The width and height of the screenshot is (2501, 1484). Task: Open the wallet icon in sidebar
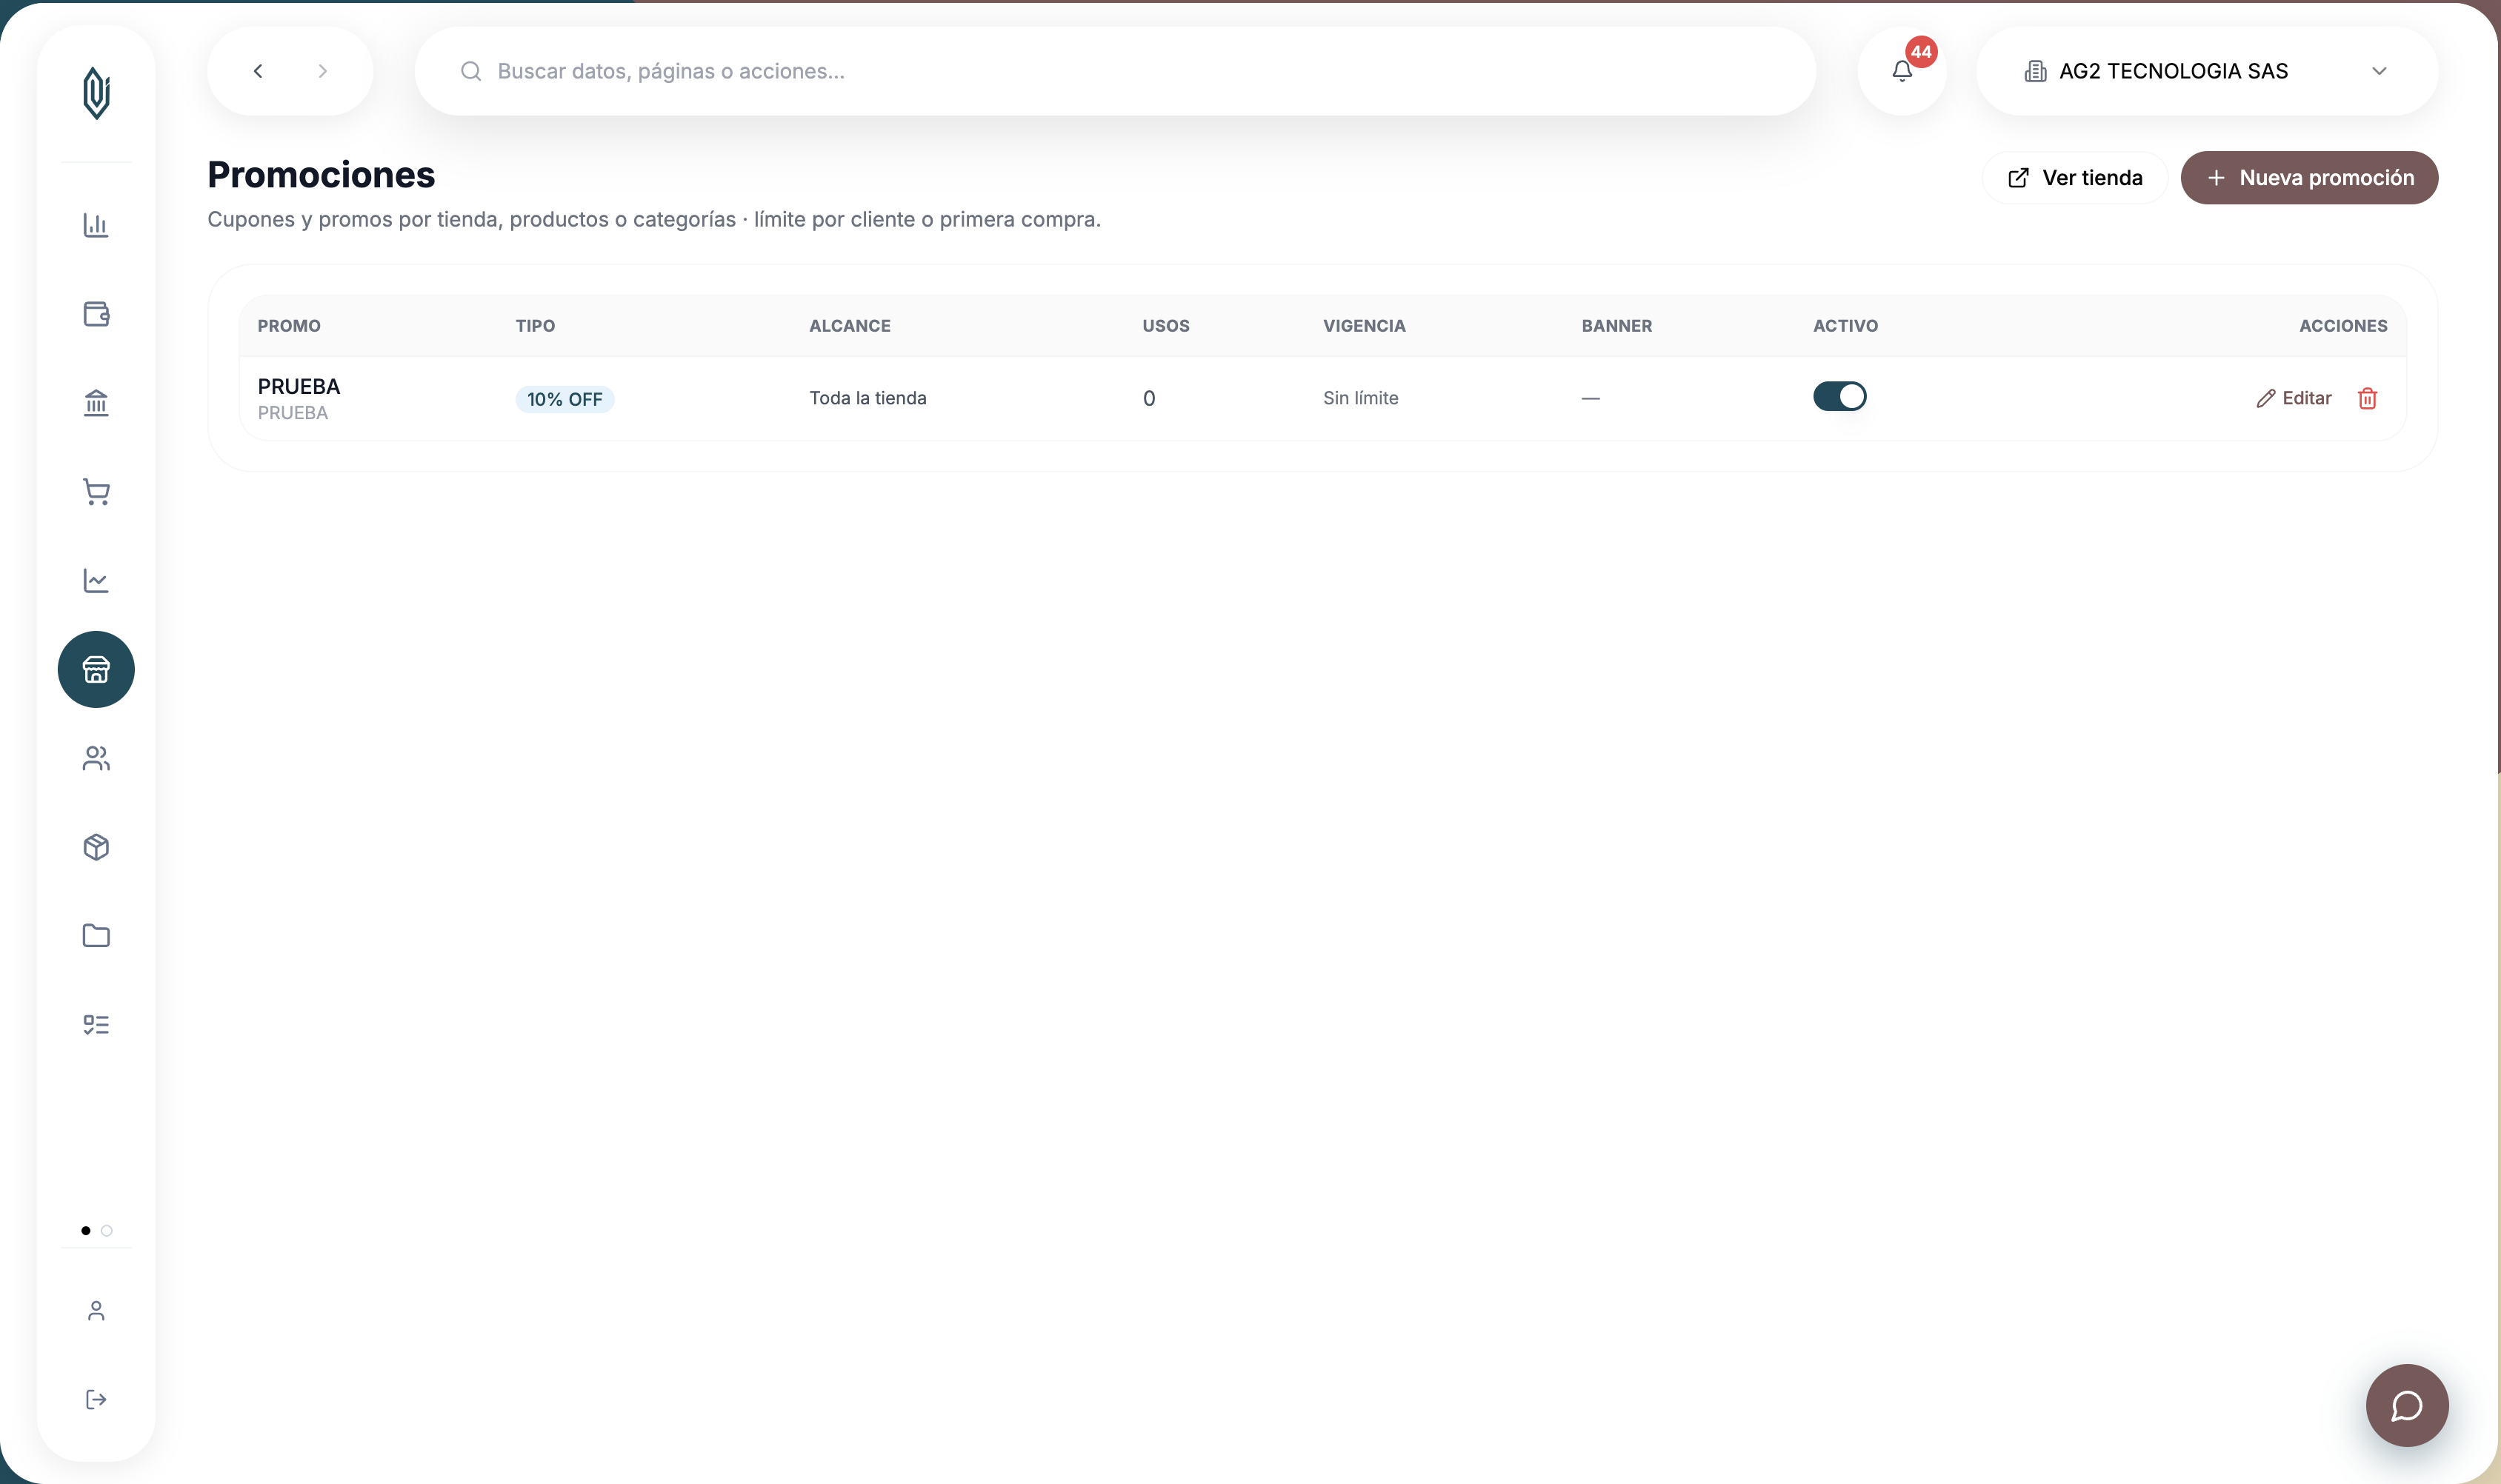click(96, 314)
